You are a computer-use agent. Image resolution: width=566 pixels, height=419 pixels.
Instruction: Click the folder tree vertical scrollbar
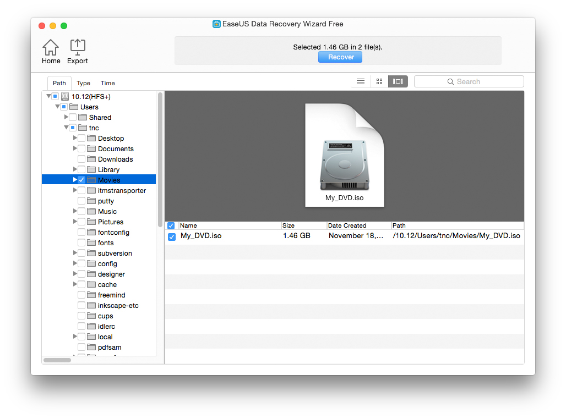point(160,160)
